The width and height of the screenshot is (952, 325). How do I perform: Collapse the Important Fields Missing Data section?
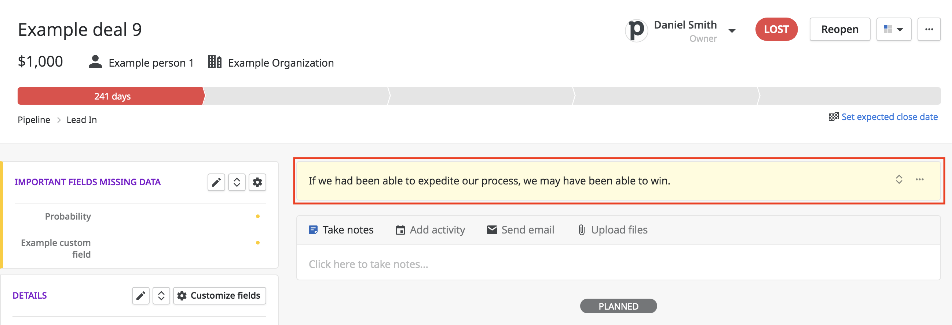point(237,182)
